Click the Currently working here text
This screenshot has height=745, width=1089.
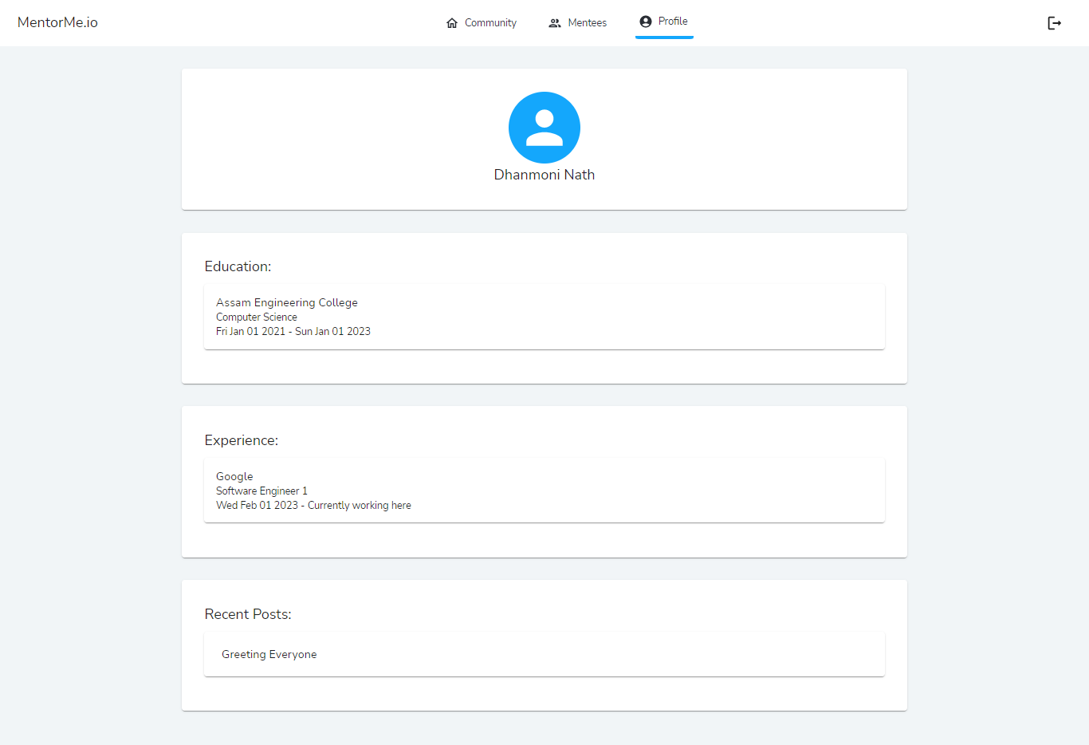360,505
